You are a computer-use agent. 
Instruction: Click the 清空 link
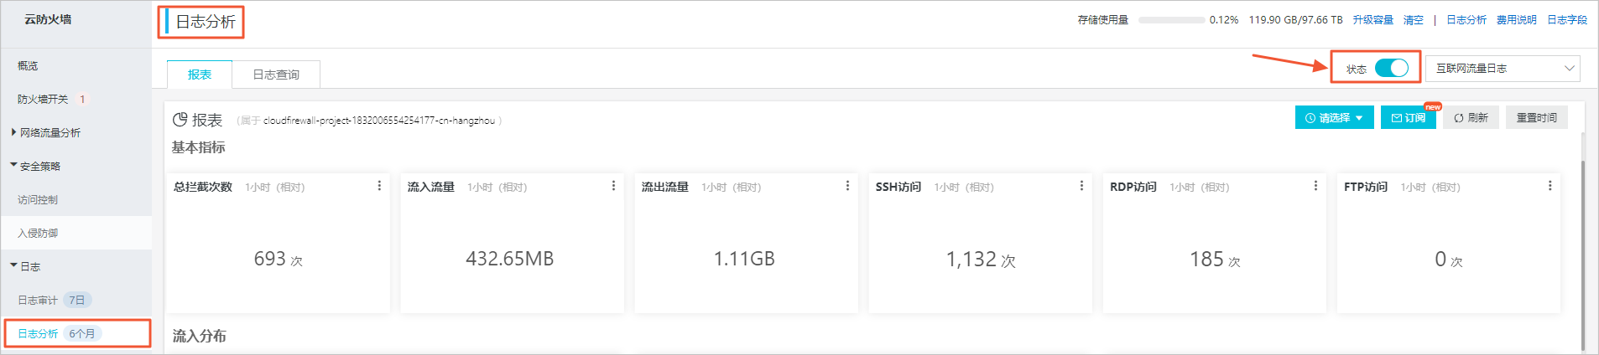point(1414,19)
